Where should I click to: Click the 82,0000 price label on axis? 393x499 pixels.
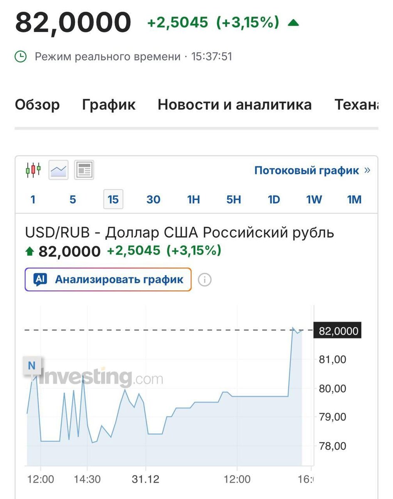(338, 331)
